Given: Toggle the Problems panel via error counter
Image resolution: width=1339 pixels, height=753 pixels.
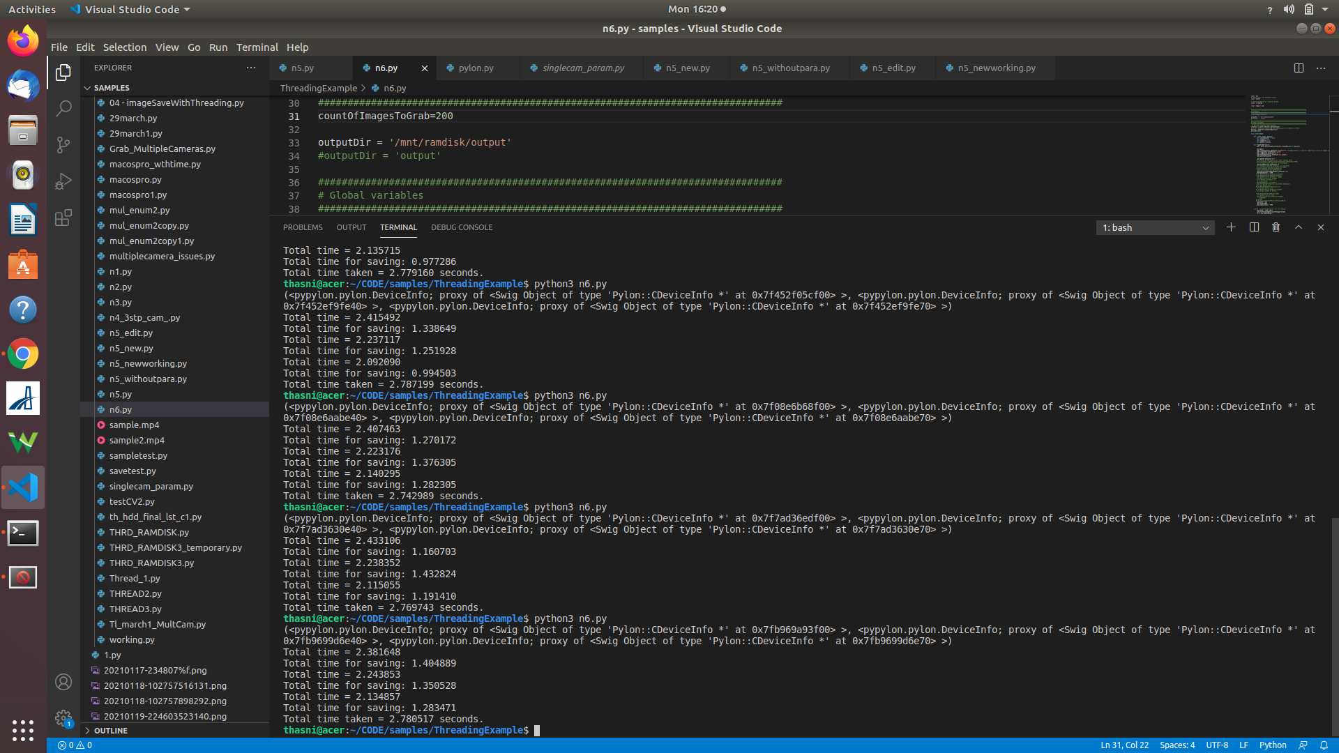Looking at the screenshot, I should click(77, 745).
